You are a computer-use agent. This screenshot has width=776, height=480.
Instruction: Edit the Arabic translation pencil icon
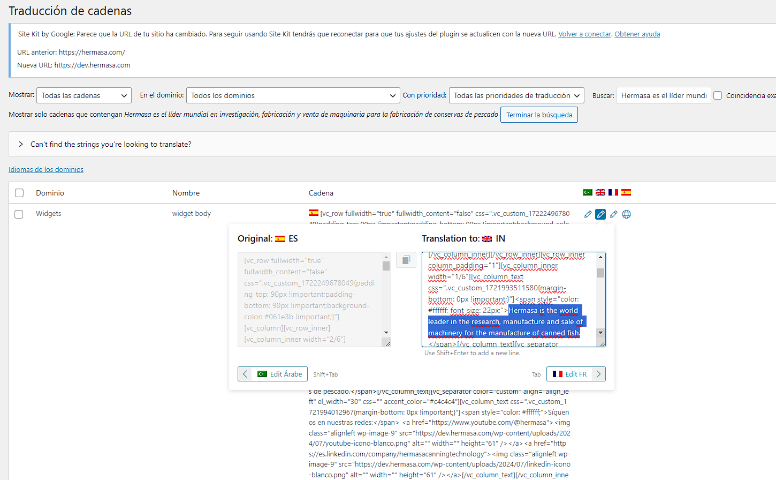coord(588,214)
